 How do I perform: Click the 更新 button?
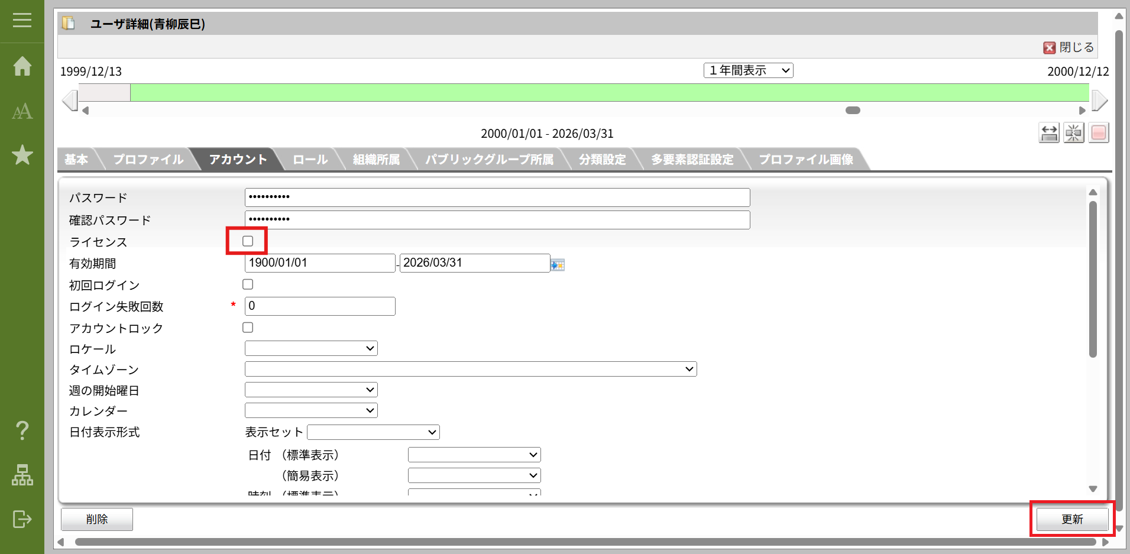(1071, 519)
